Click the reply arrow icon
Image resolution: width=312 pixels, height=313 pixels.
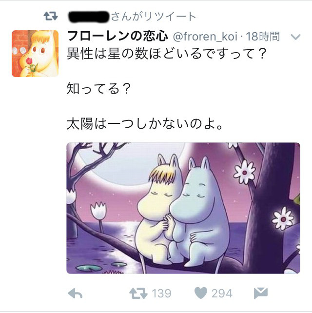point(75,293)
